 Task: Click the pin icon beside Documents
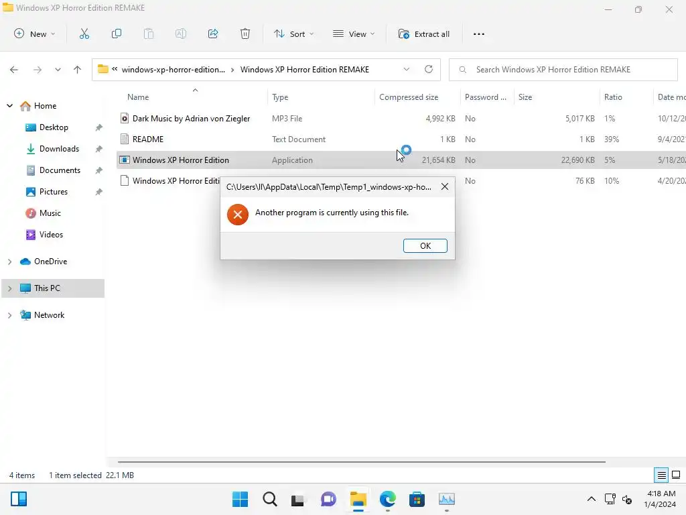[99, 170]
